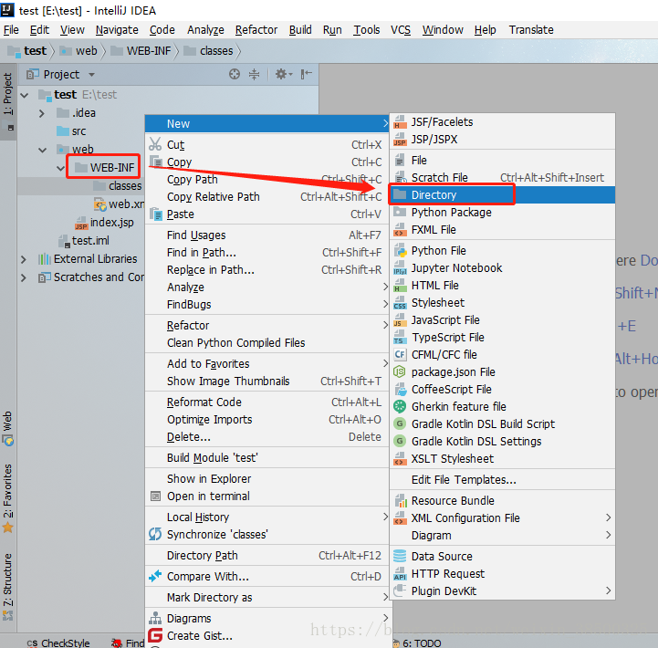Click the package.json Node icon
Viewport: 658px width, 648px height.
point(400,371)
